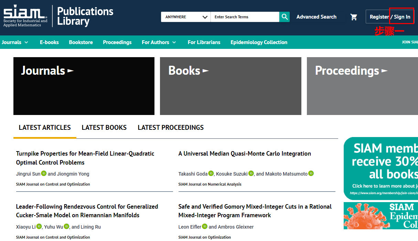Image resolution: width=418 pixels, height=241 pixels.
Task: Click author Jingrui Sun
Action: tap(28, 174)
